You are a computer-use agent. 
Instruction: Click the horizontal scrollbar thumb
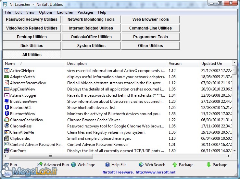point(51,156)
